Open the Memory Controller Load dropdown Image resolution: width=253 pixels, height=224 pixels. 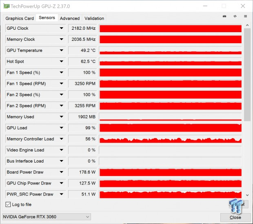pyautogui.click(x=61, y=139)
